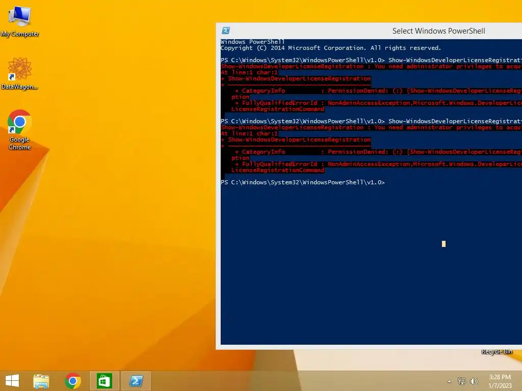
Task: Open the Windows Store taskbar icon
Action: point(104,381)
